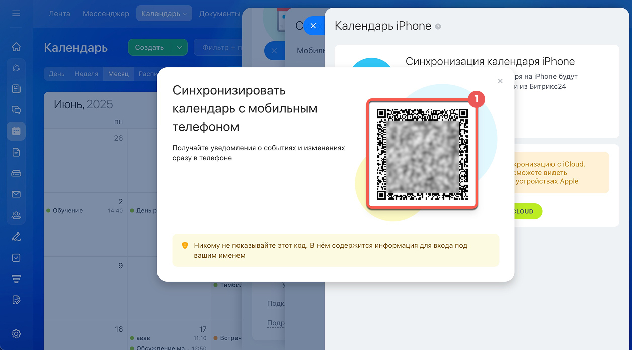The image size is (632, 350).
Task: Expand the Создать button dropdown arrow
Action: 179,48
